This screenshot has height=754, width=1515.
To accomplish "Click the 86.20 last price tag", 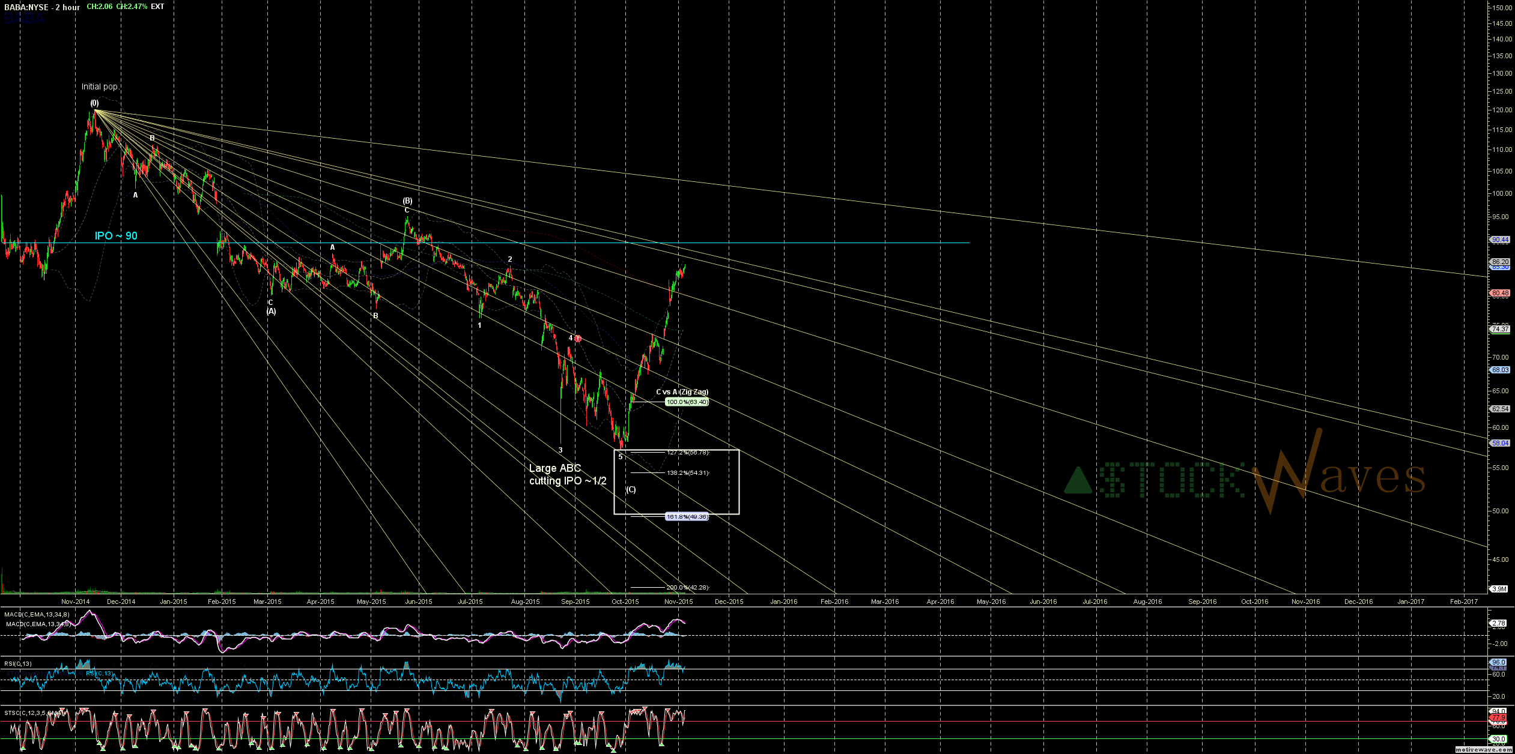I will [1500, 262].
